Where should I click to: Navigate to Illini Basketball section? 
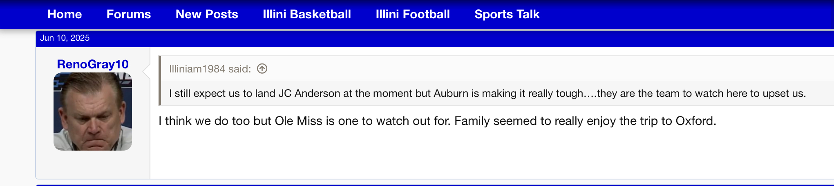(307, 14)
